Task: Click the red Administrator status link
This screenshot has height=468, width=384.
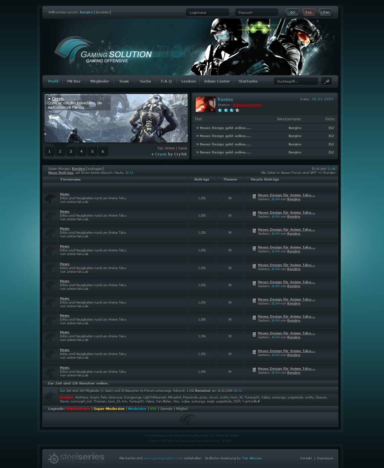Action: click(x=247, y=105)
